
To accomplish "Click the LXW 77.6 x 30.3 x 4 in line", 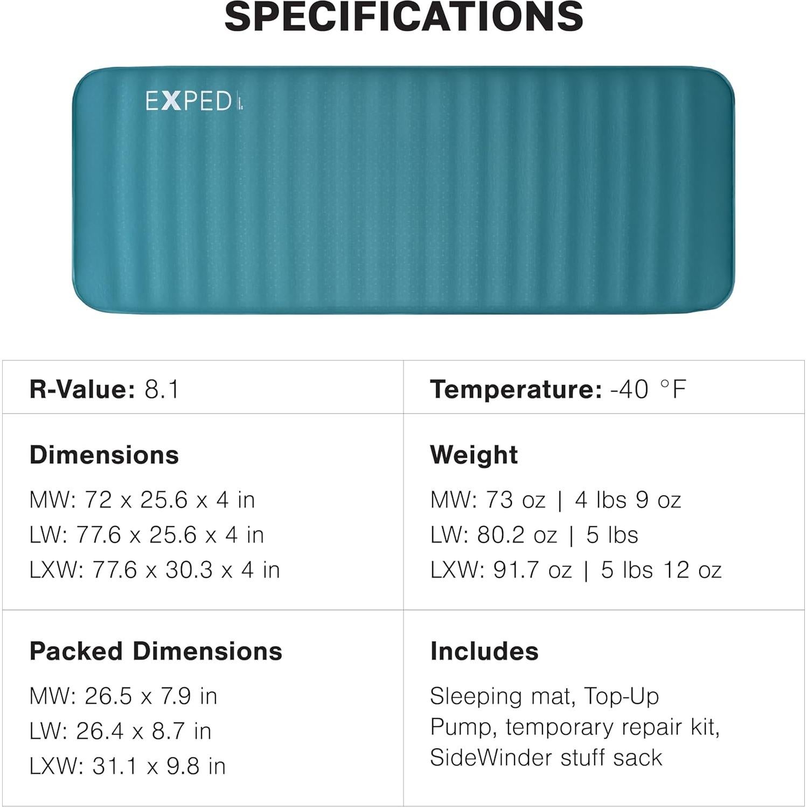I will [155, 570].
